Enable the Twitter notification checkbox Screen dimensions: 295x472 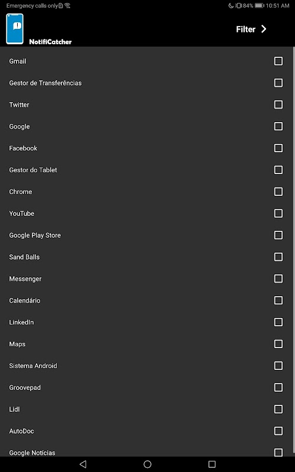278,104
